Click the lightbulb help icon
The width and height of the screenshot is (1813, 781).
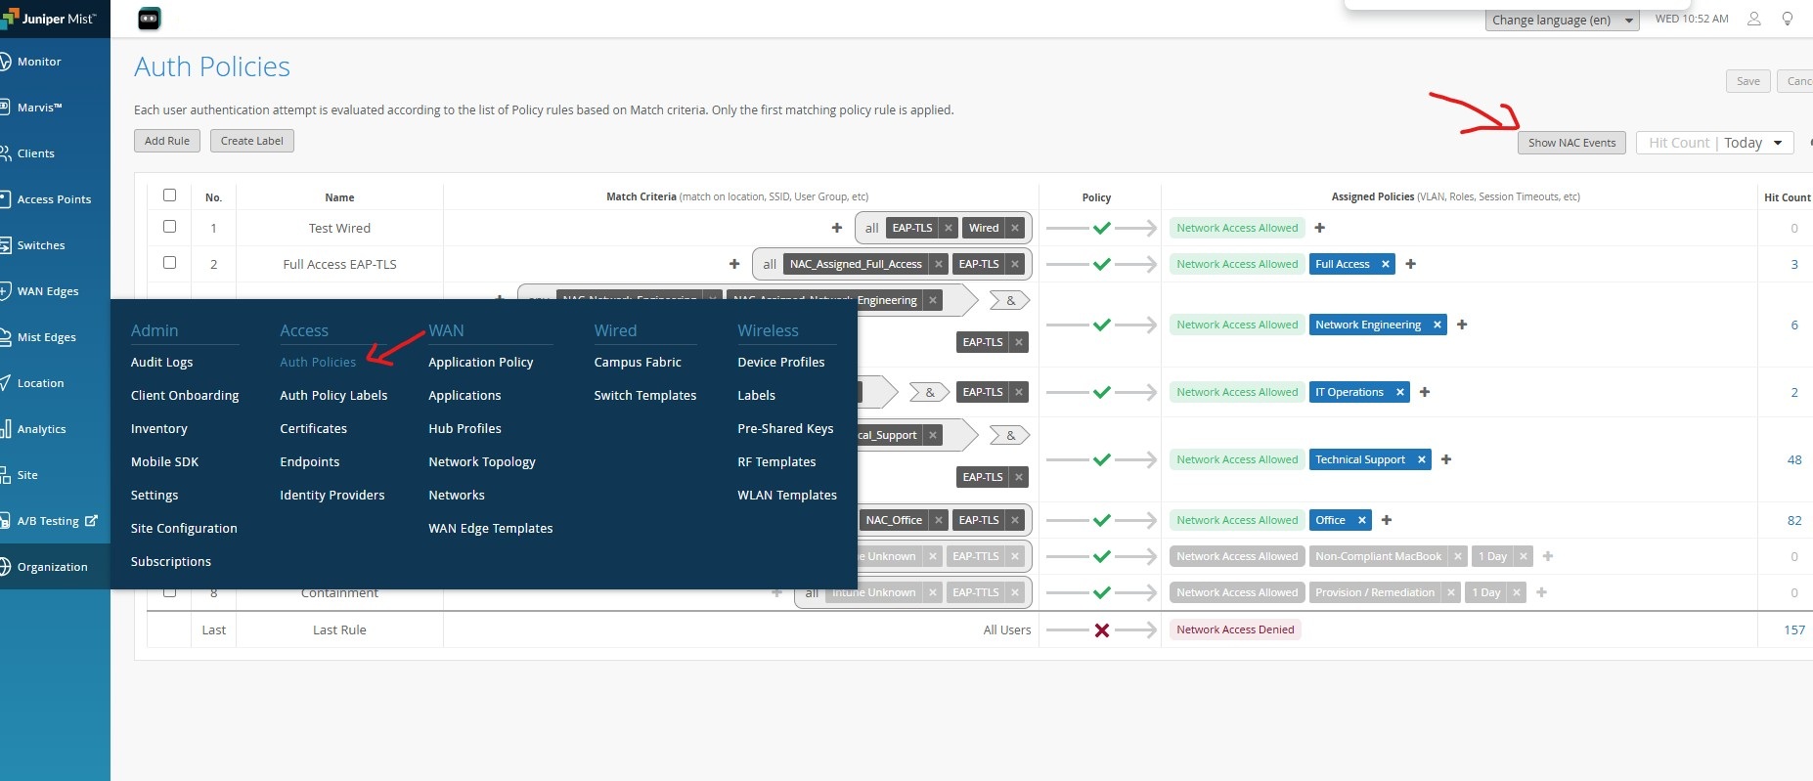pos(1788,19)
